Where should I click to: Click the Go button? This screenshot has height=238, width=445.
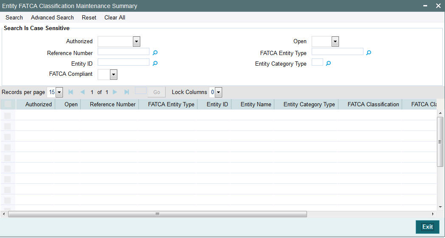(x=156, y=92)
